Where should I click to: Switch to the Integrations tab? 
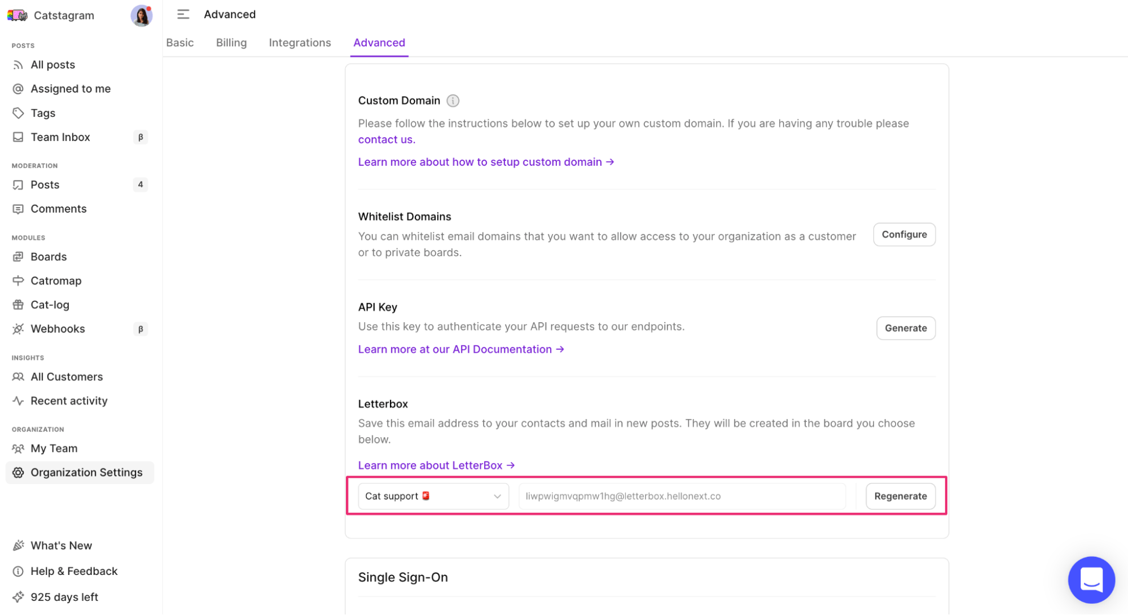[300, 42]
